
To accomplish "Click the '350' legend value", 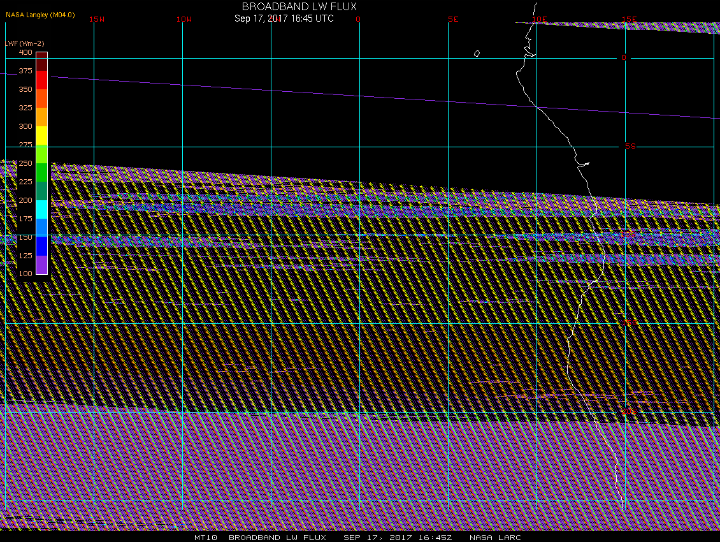I will tap(25, 89).
